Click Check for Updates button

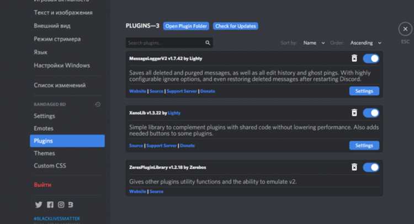coord(236,26)
